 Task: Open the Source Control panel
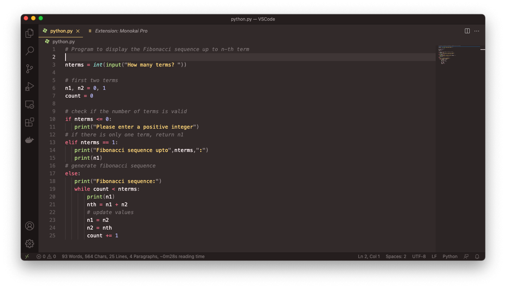coord(29,69)
